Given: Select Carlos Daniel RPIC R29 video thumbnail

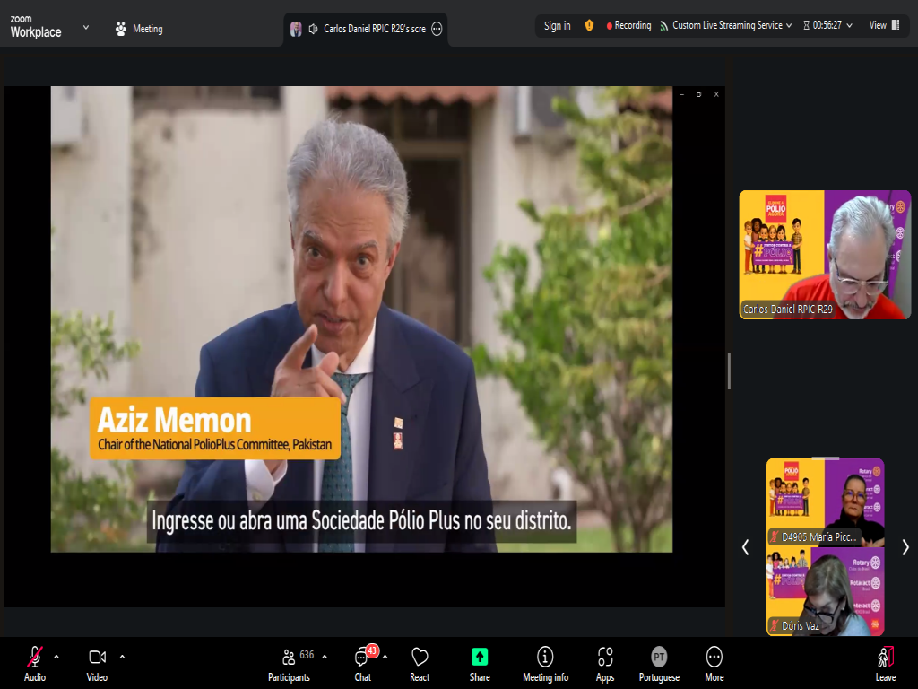Looking at the screenshot, I should (824, 255).
